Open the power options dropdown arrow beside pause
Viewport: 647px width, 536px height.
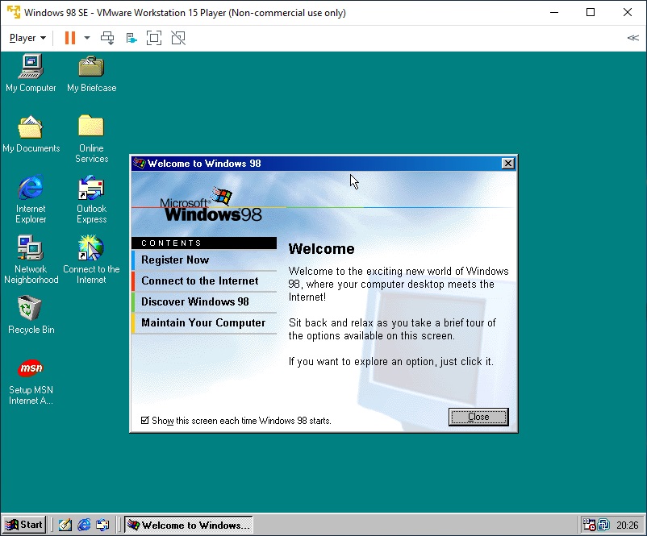coord(86,38)
